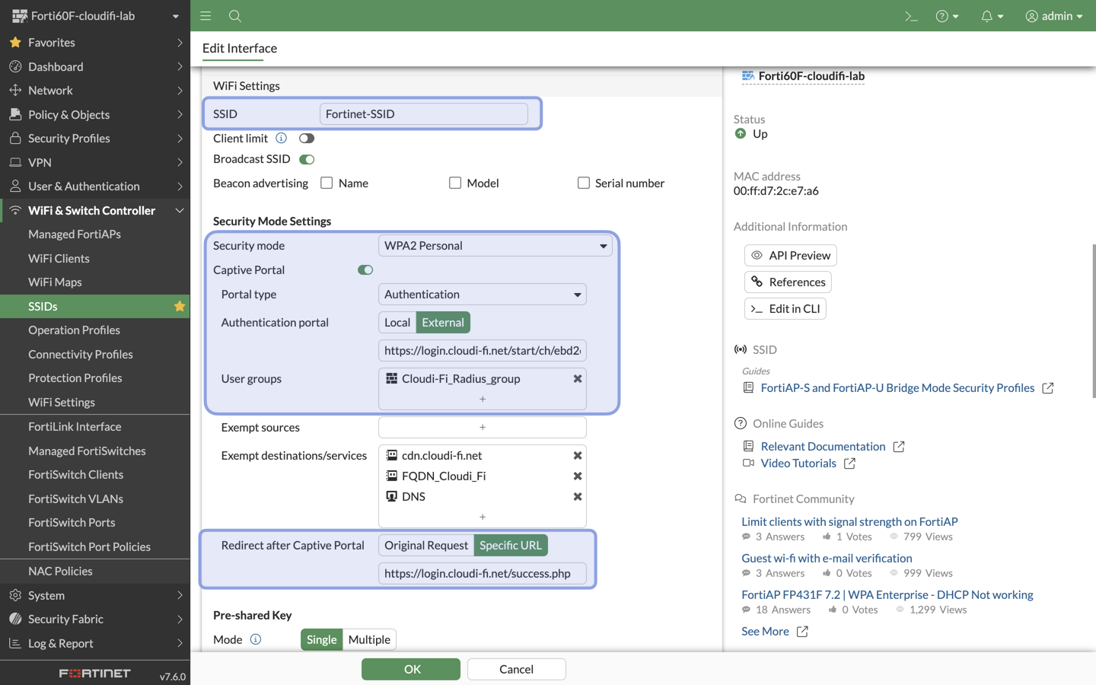Open the CLI console from the top bar
Screen dimensions: 1096x685
pos(911,15)
